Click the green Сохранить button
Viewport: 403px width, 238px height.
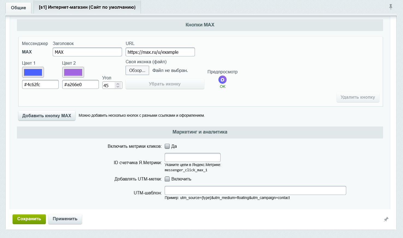29,219
